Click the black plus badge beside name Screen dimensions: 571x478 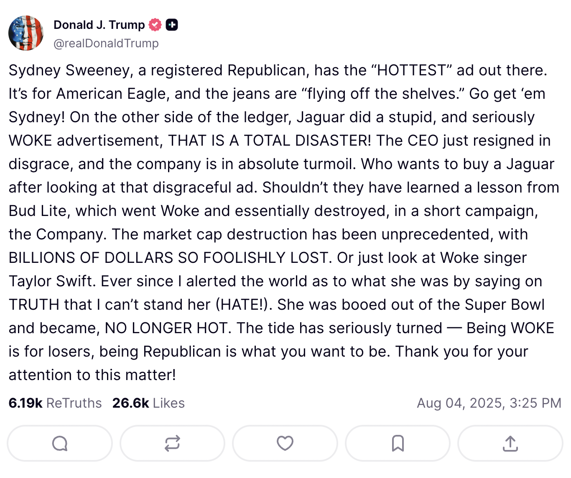coord(172,25)
